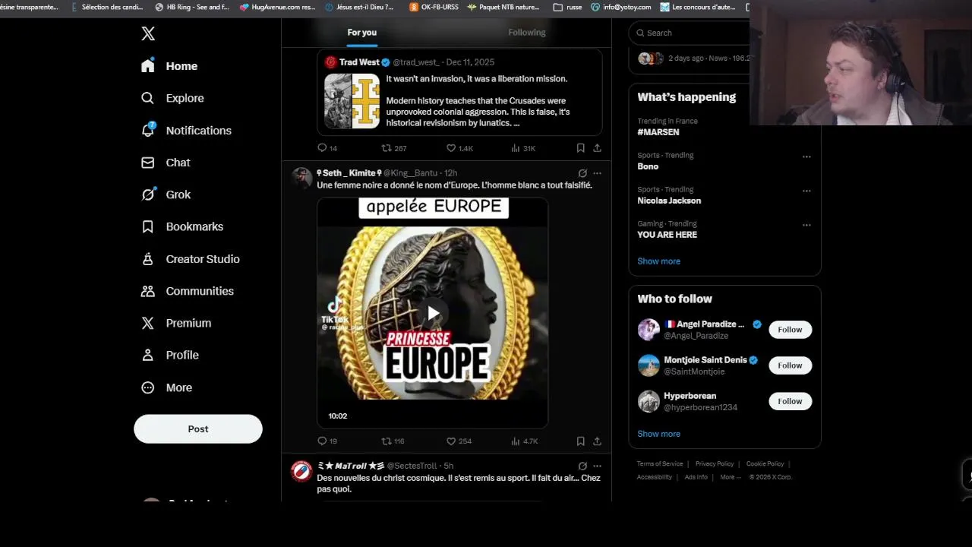Follow Hyperborean
This screenshot has height=547, width=972.
pos(790,401)
